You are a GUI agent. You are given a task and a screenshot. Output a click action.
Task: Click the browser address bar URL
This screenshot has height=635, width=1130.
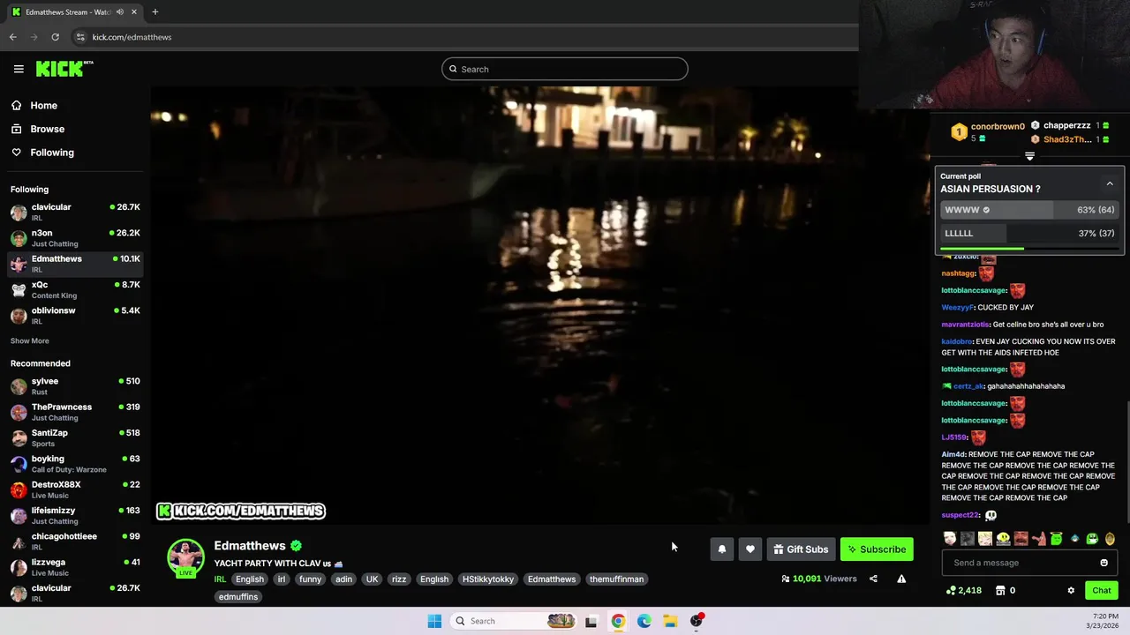coord(132,37)
